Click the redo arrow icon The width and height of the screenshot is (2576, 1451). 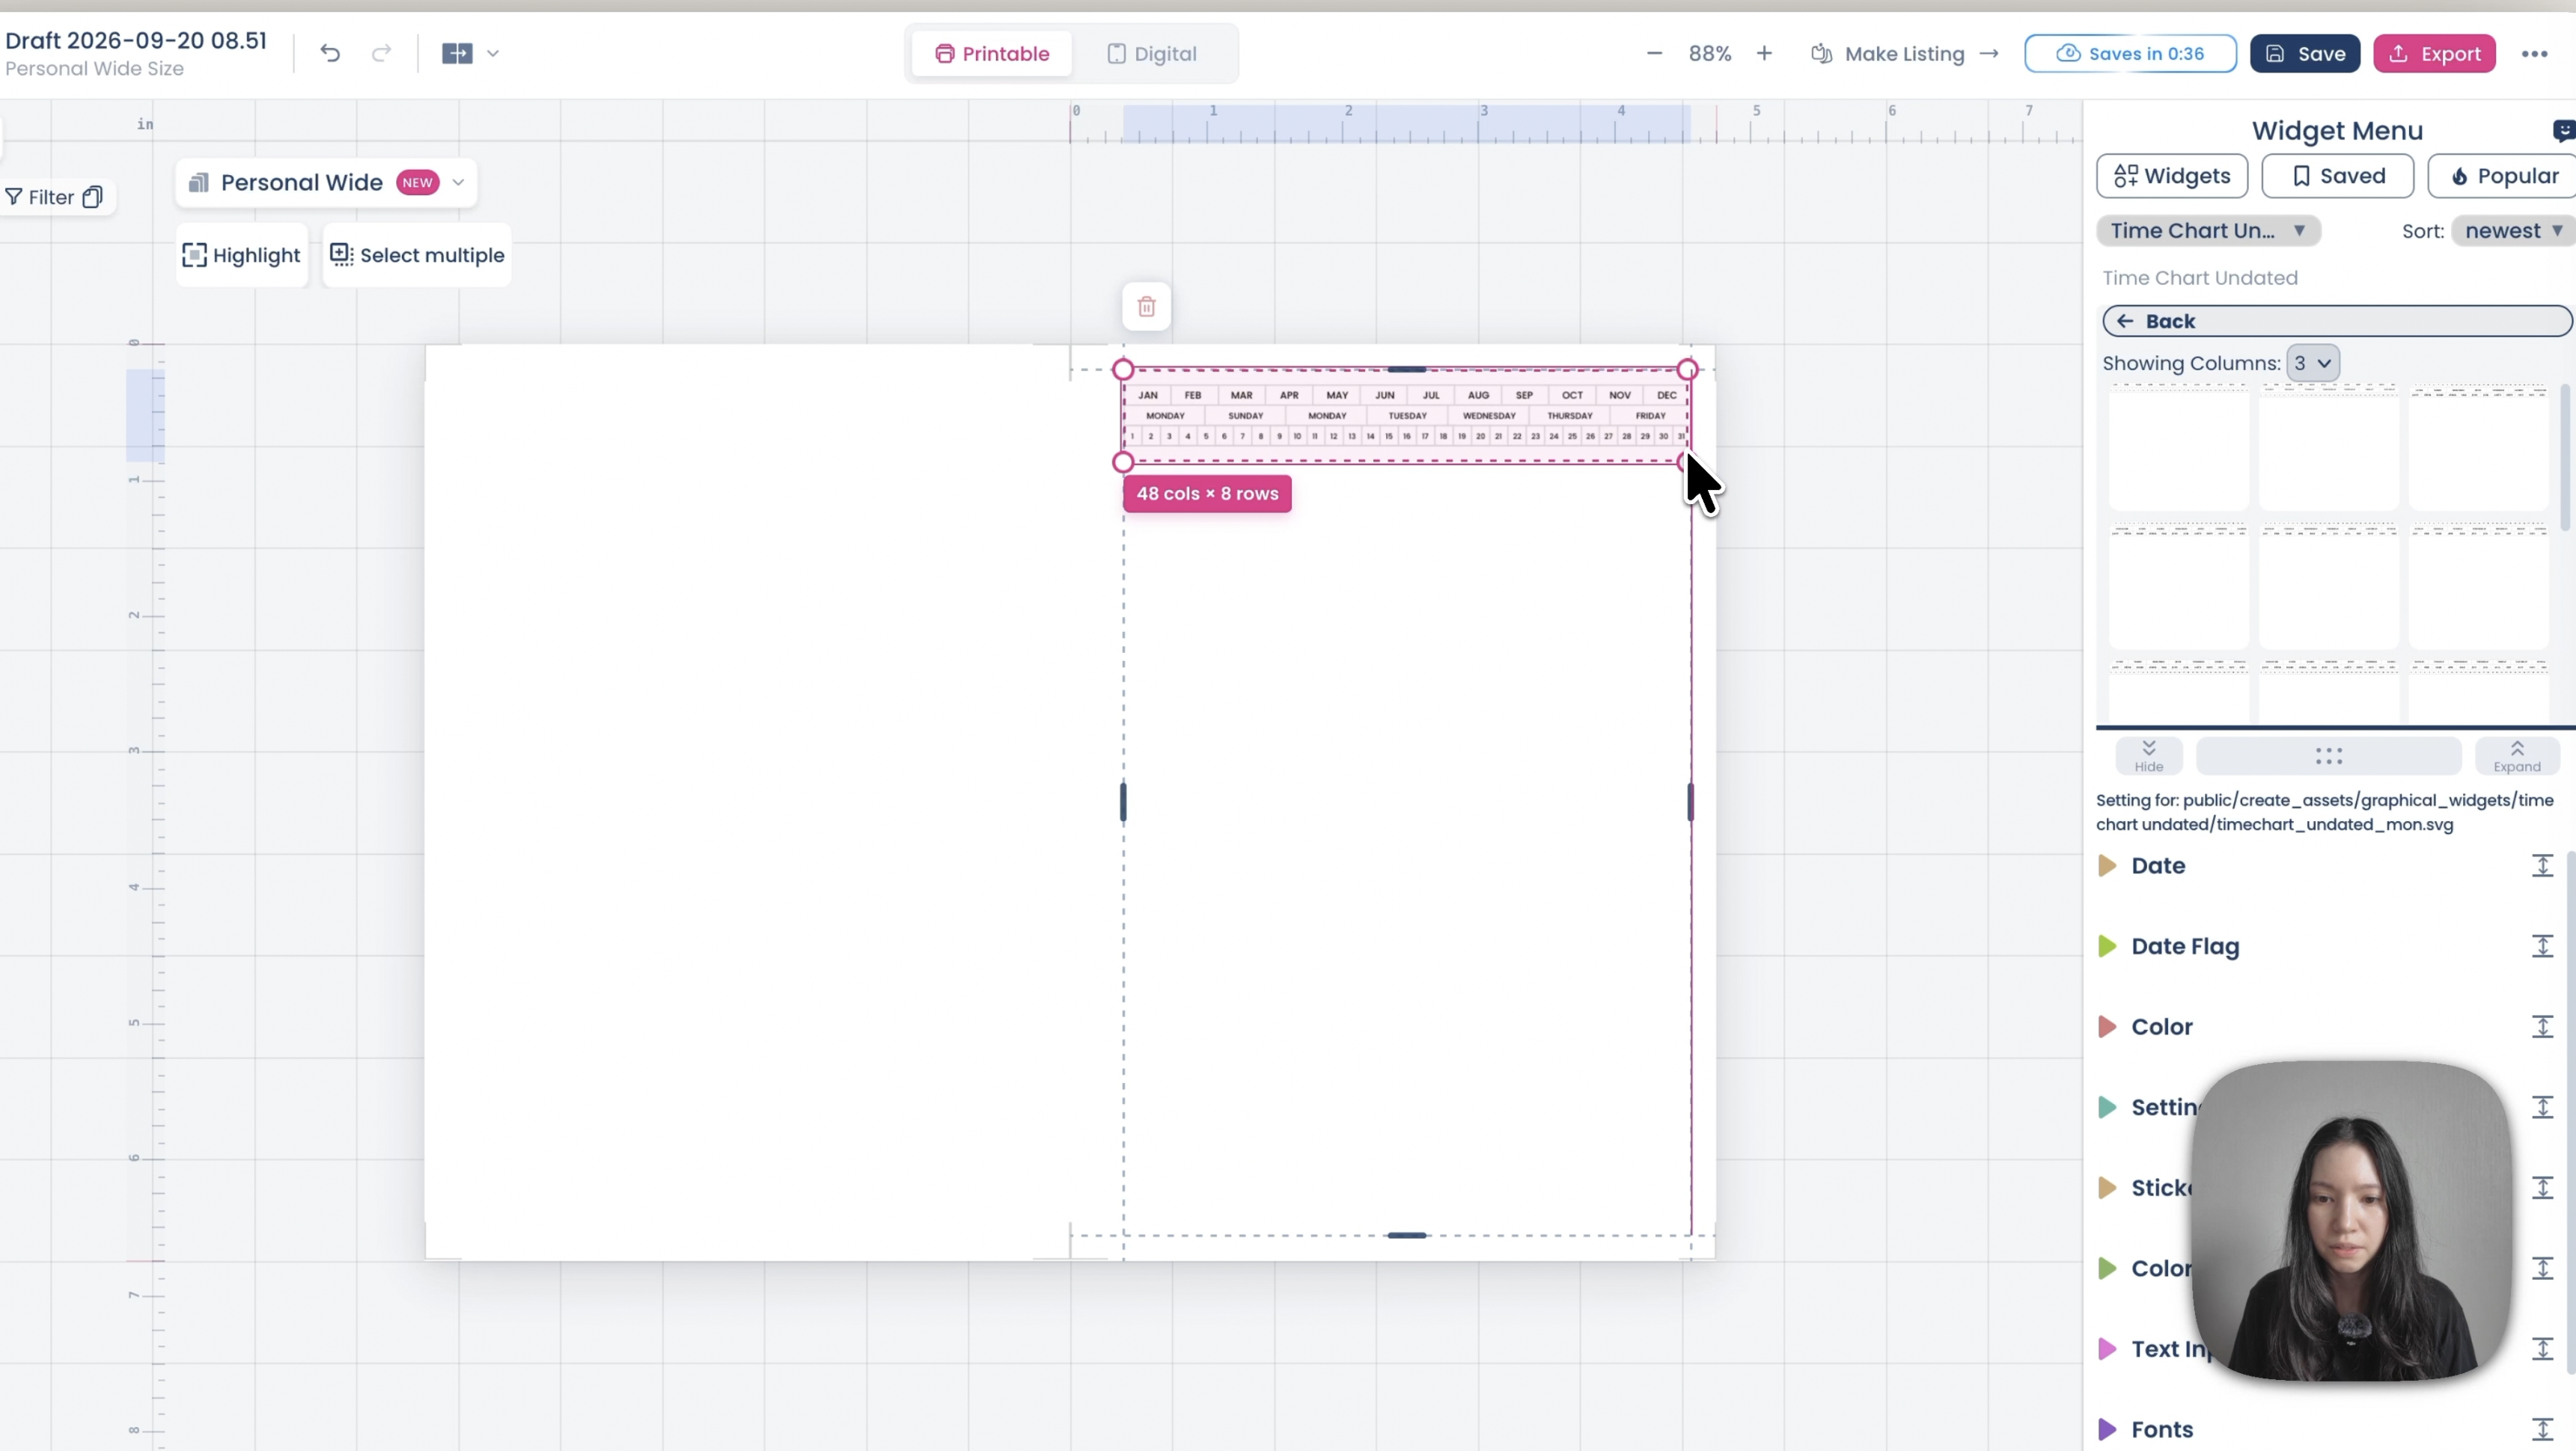coord(381,53)
